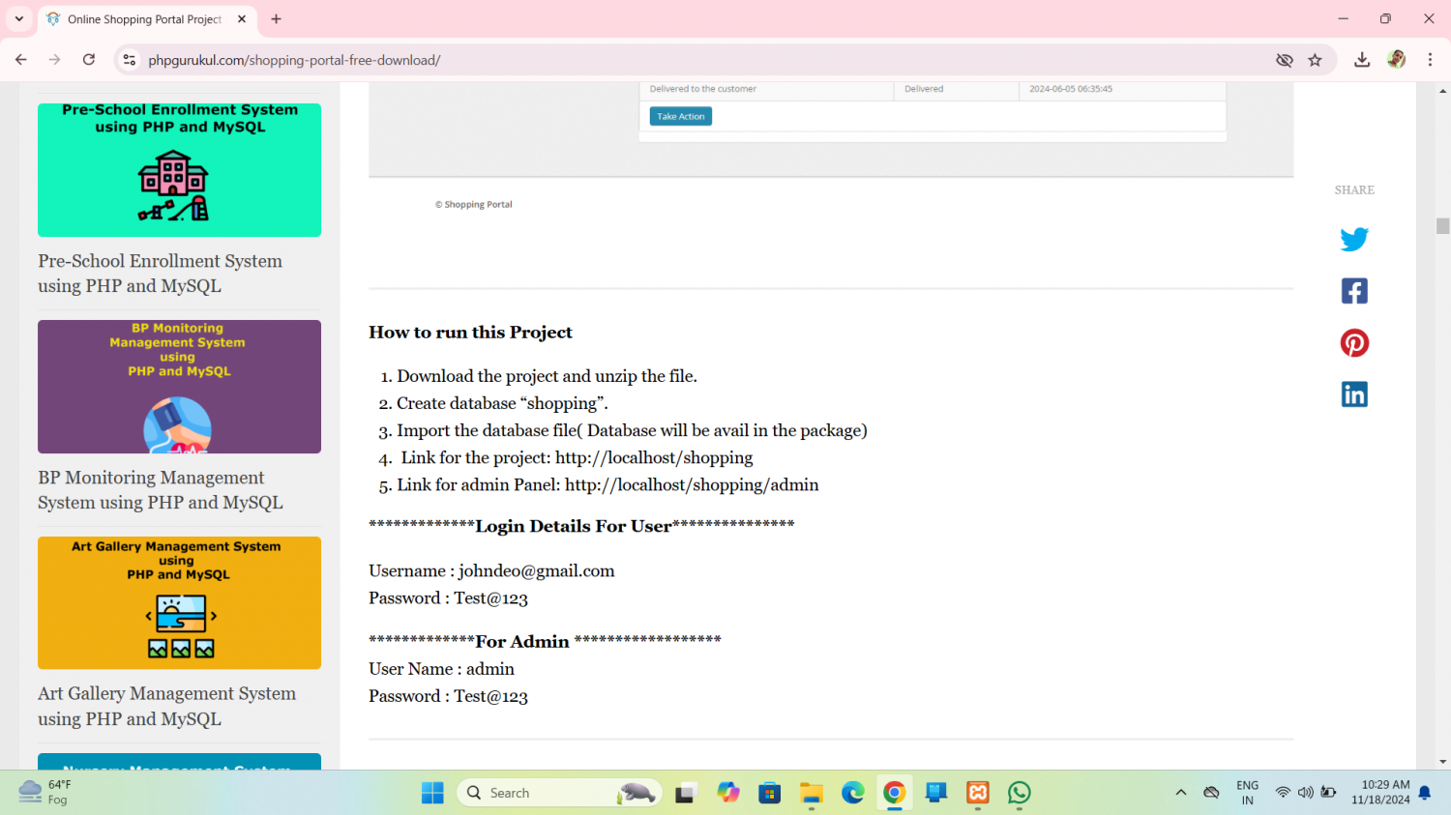Open Microsoft Edge from taskbar
This screenshot has width=1451, height=815.
click(x=853, y=793)
